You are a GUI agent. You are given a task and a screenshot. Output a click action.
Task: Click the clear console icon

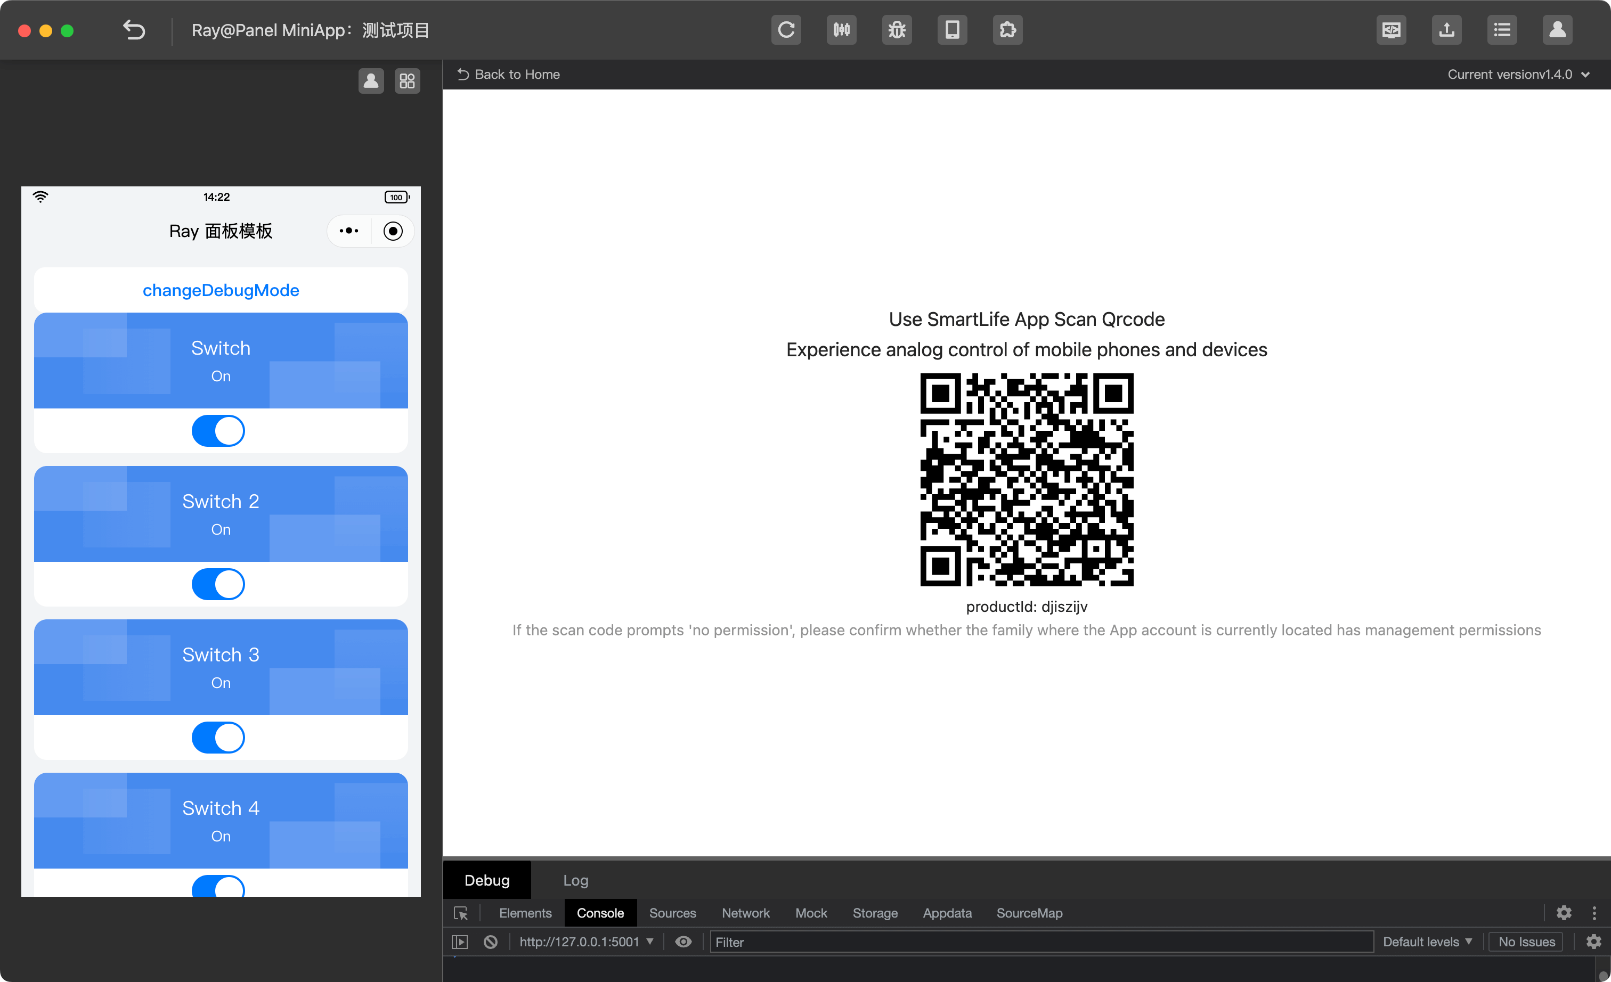click(490, 942)
